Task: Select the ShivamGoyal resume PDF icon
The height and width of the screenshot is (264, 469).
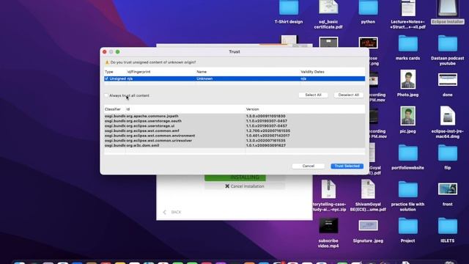Action: 368,189
